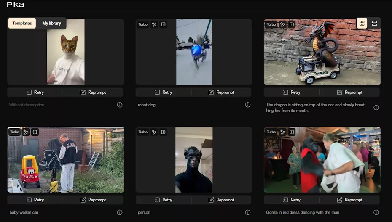Click info icon for Without description video
The image size is (392, 222).
pos(120,105)
